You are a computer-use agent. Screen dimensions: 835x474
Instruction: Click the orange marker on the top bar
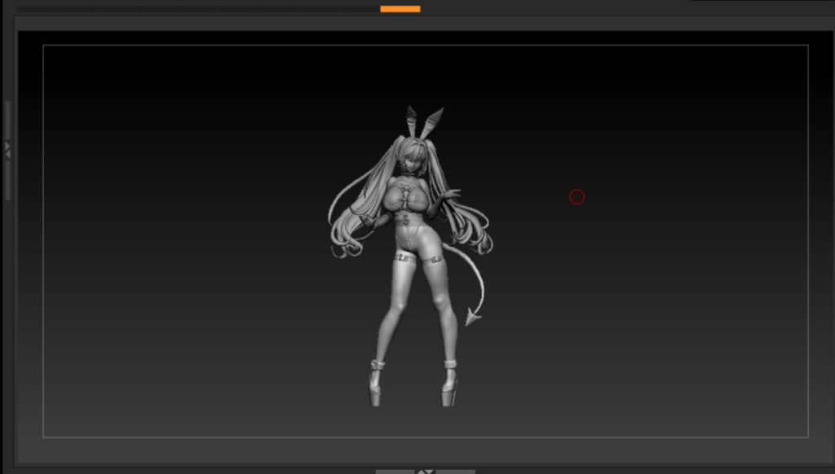tap(400, 9)
